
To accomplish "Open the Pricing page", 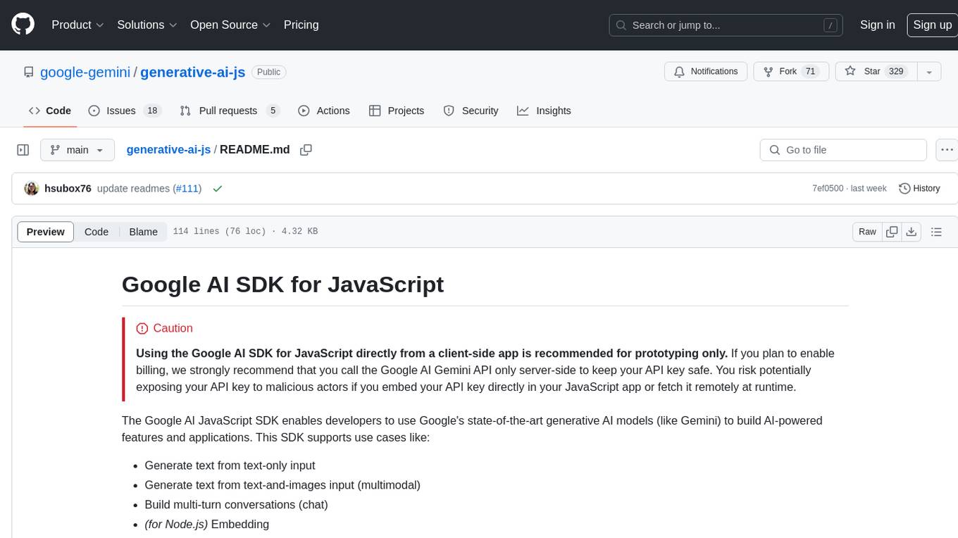I will (x=301, y=25).
